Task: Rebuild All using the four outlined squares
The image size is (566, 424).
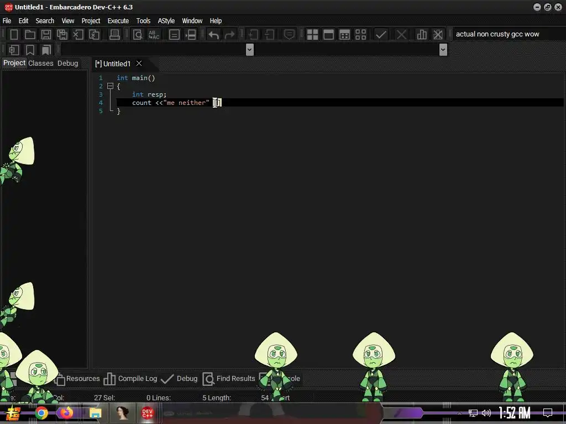Action: tap(360, 35)
